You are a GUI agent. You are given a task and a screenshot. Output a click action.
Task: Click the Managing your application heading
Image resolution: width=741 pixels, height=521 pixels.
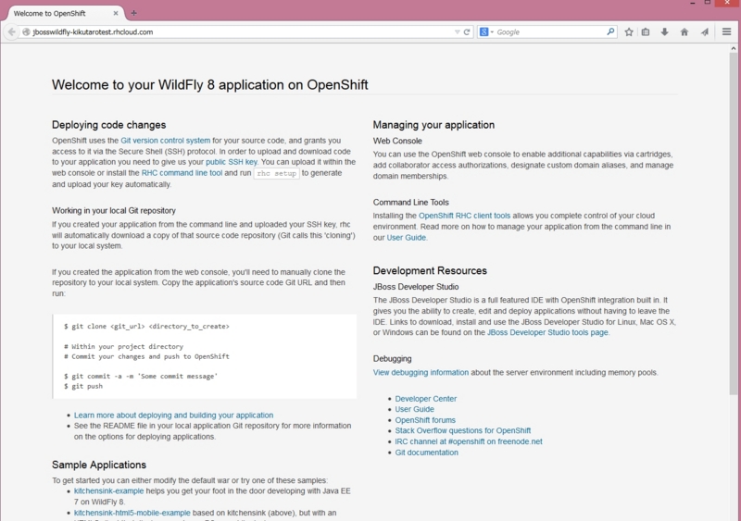pyautogui.click(x=433, y=125)
